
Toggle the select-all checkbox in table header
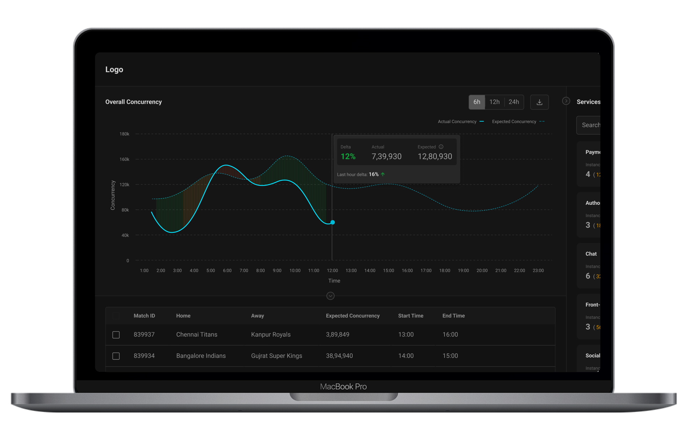(x=116, y=316)
